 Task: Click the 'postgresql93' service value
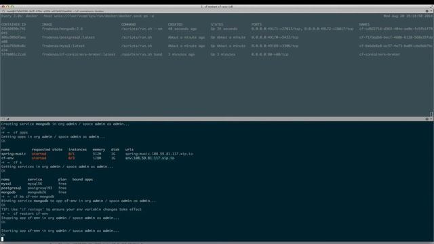click(40, 188)
